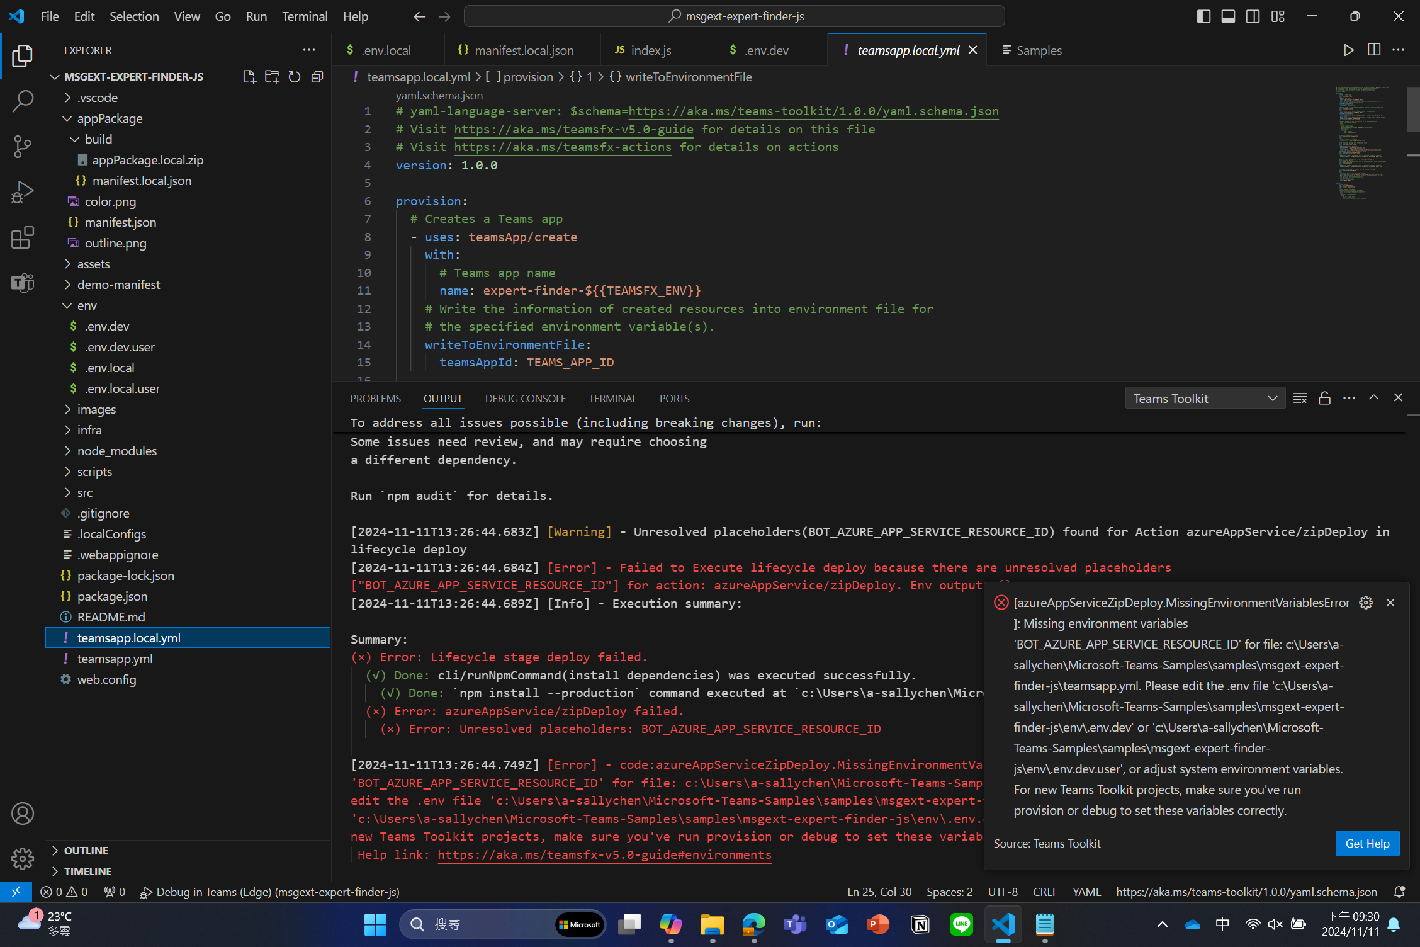Open notifications bell in status bar
Image resolution: width=1420 pixels, height=947 pixels.
[x=1399, y=892]
